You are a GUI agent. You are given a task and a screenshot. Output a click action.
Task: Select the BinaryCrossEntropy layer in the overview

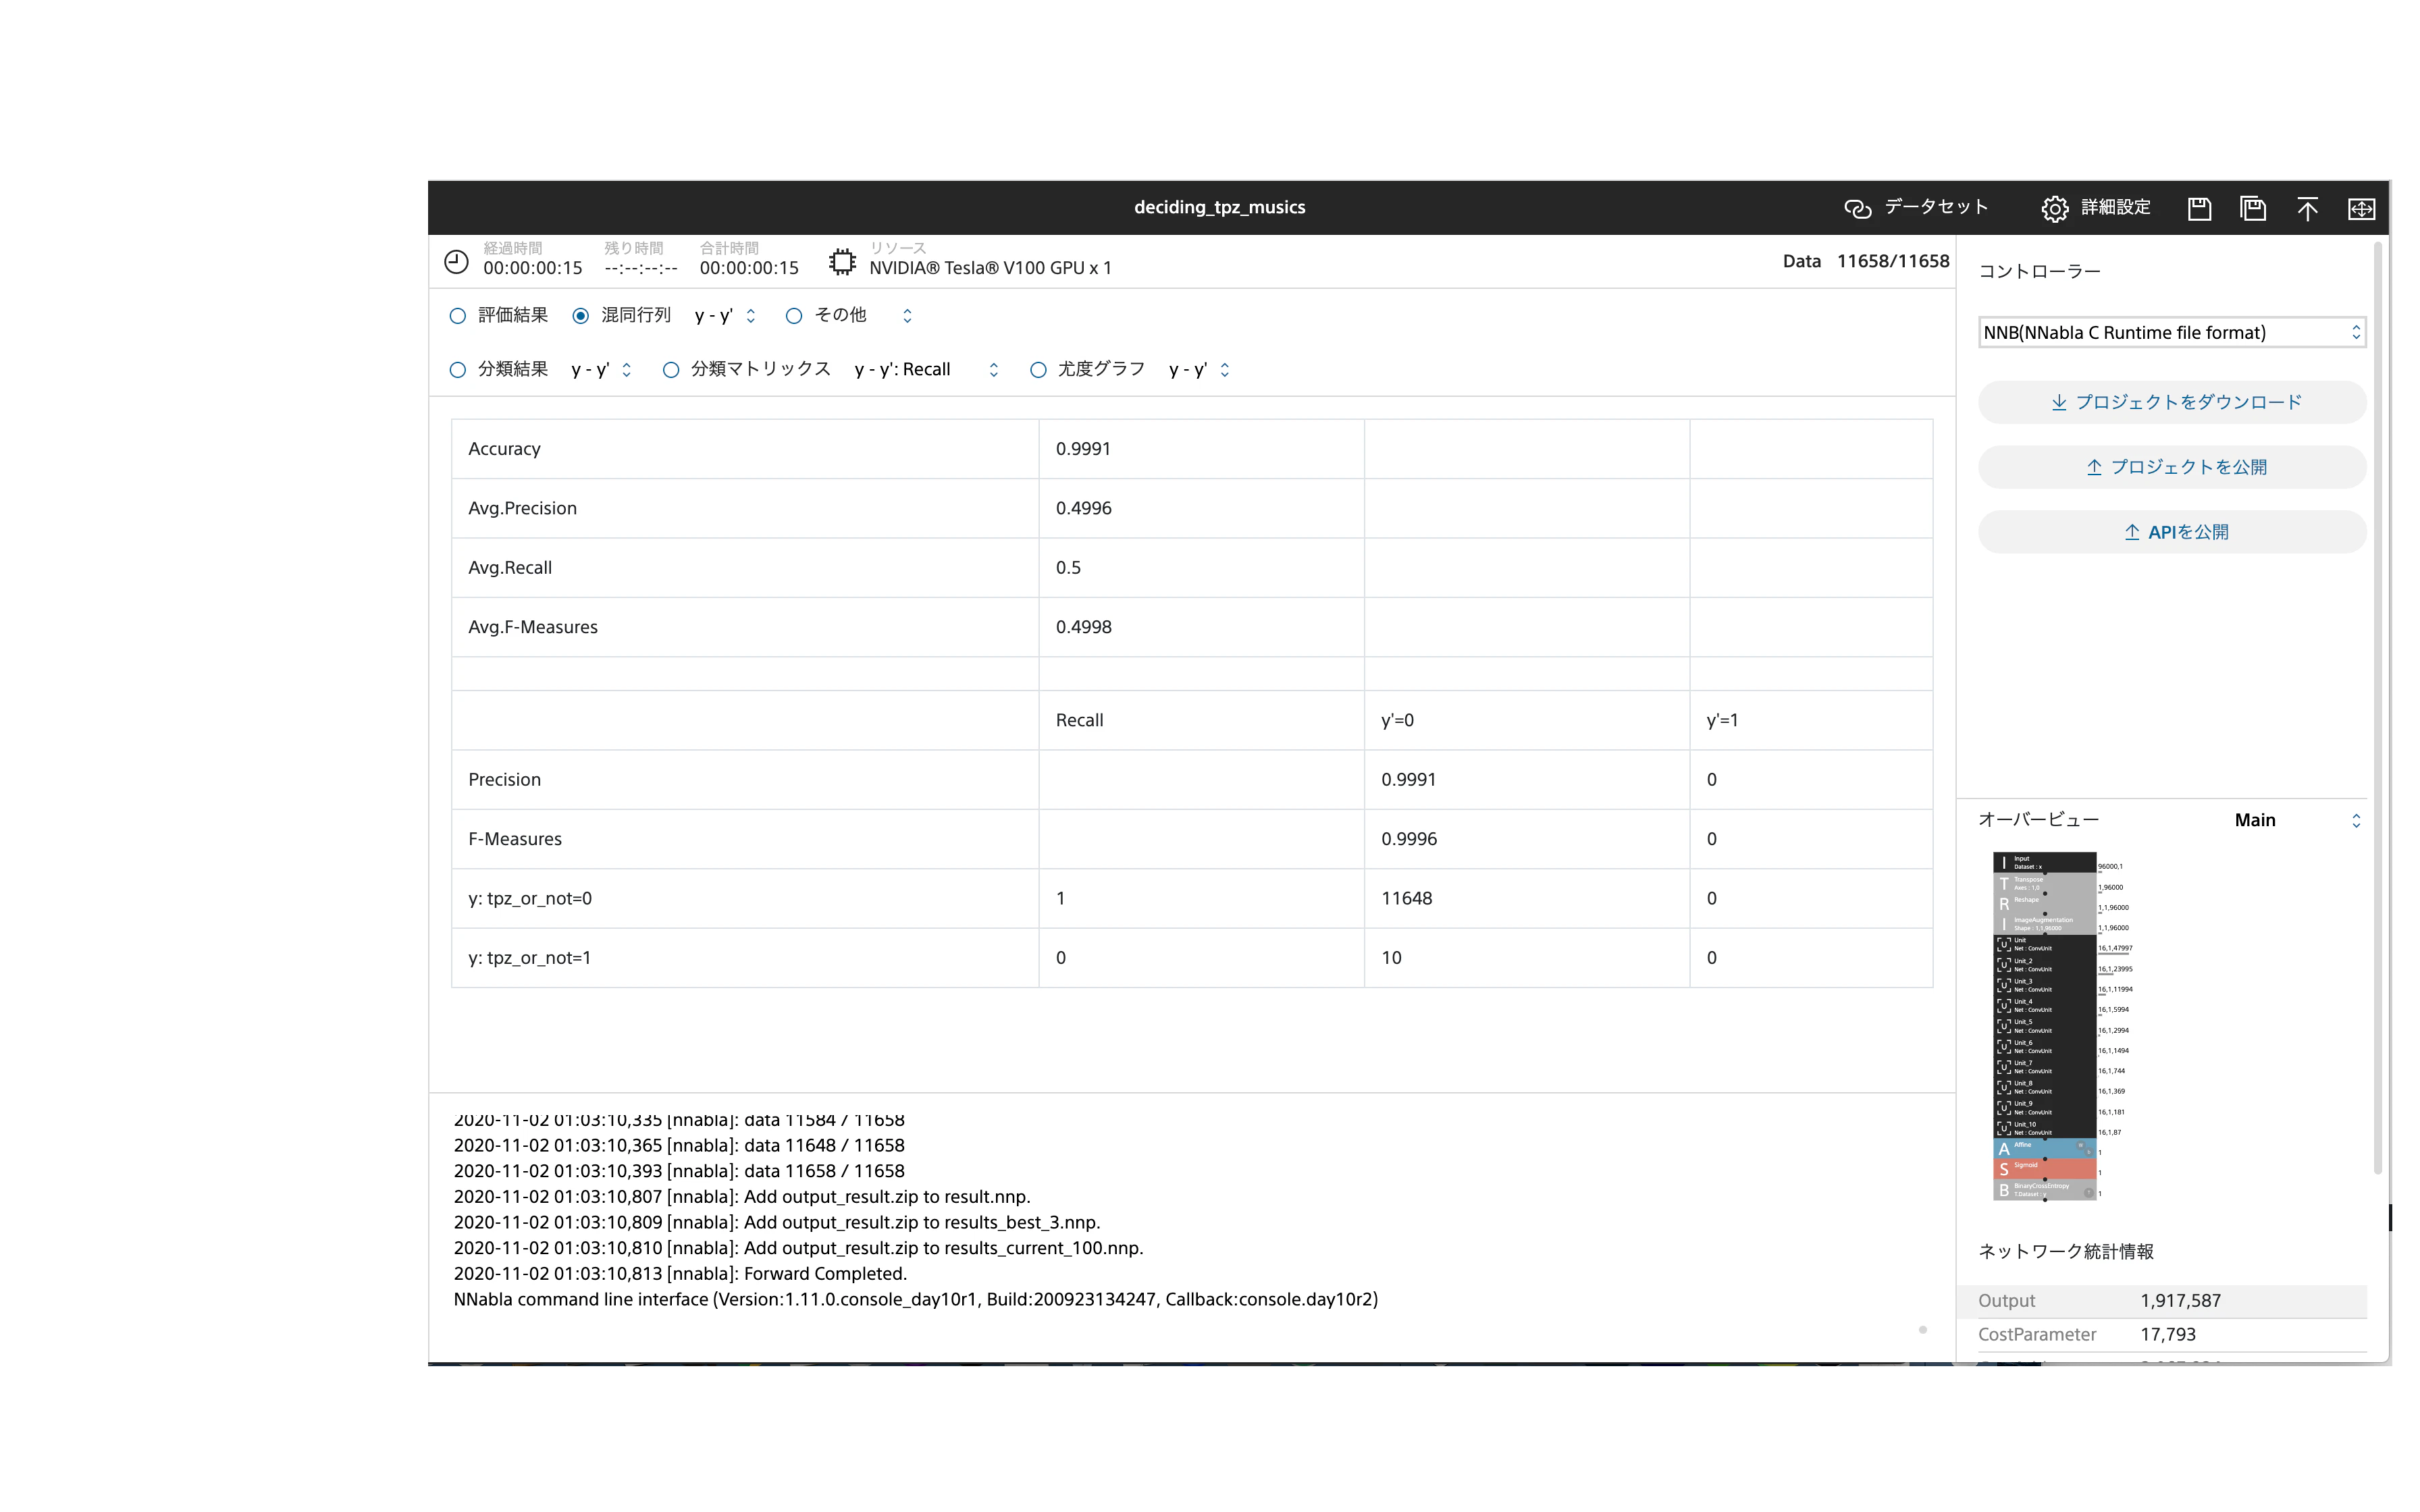2044,1190
